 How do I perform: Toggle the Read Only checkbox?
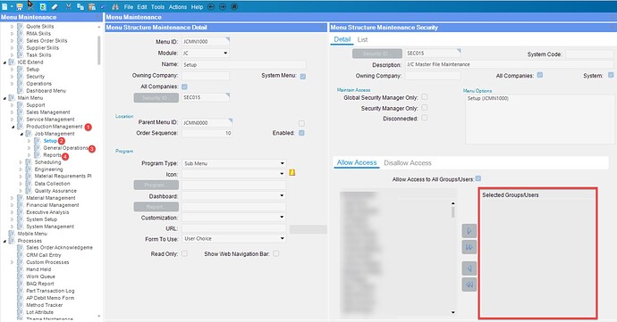(184, 253)
